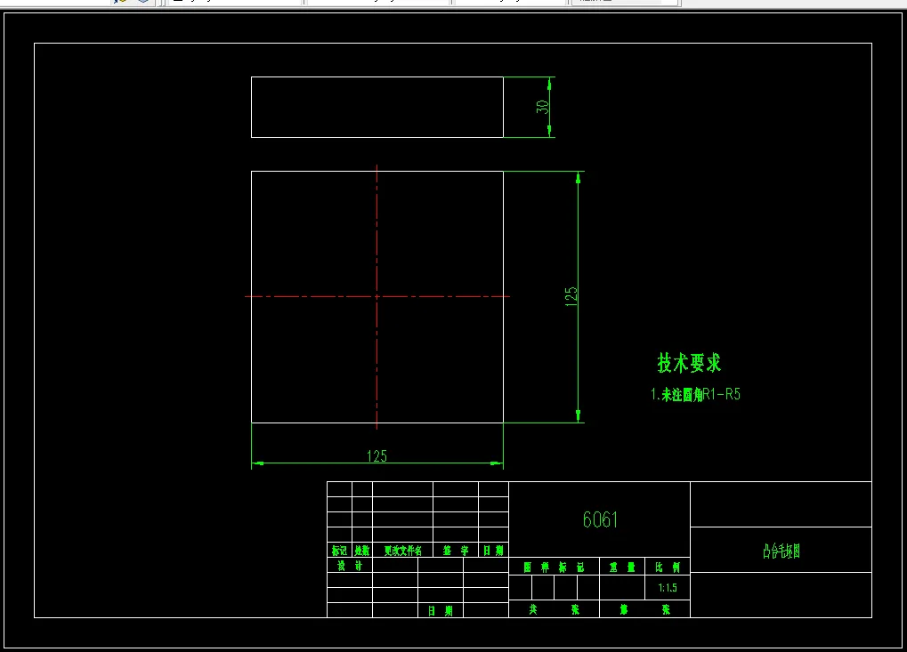Click the 比例 label in the title block
Screen dimensions: 907x652
coord(668,567)
